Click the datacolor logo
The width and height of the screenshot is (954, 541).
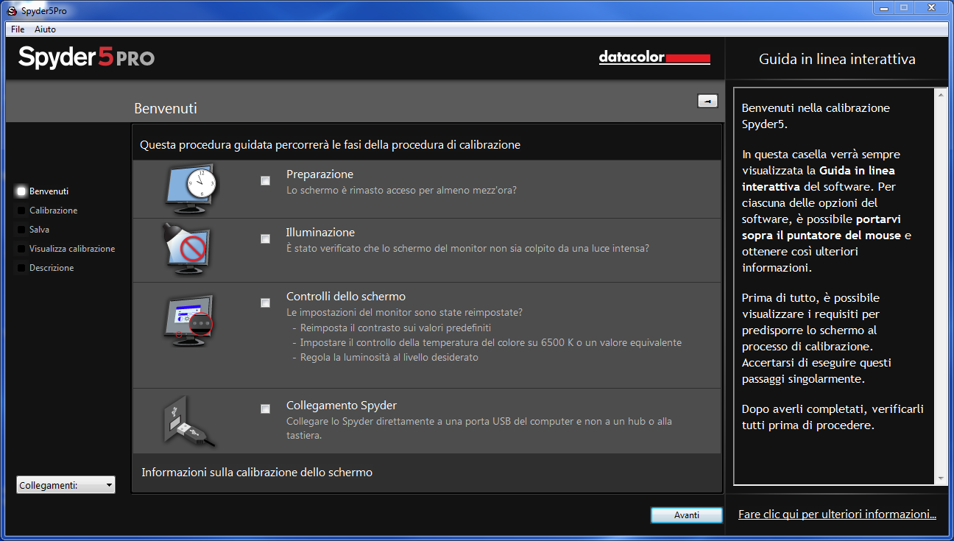pos(654,57)
